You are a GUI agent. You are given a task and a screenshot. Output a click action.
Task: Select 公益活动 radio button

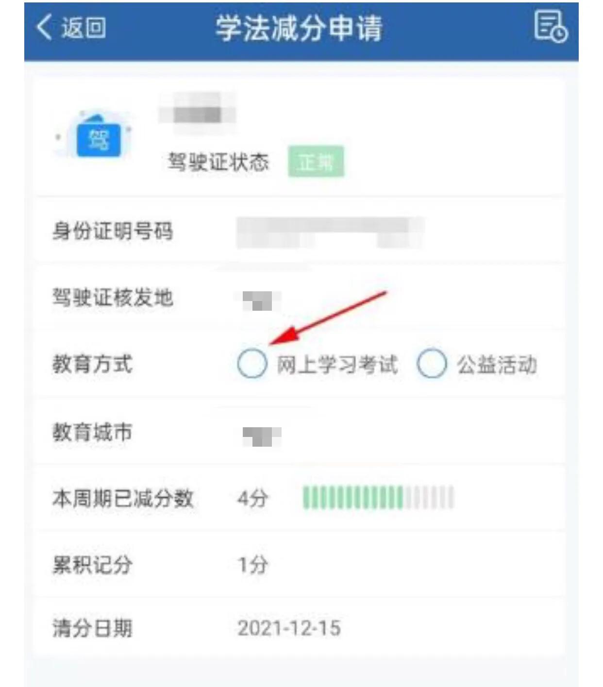tap(431, 363)
